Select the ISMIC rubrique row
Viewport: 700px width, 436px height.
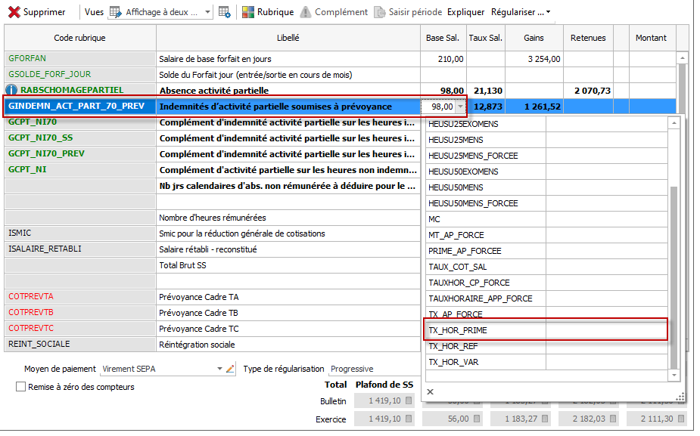tap(212, 233)
